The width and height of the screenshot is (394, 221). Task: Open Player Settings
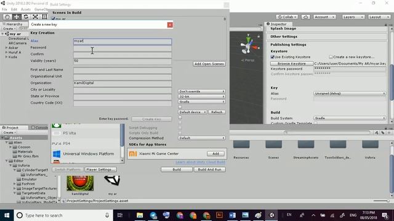point(100,169)
